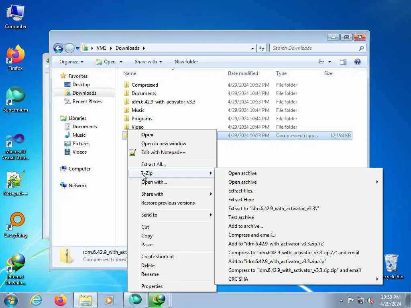411x308 pixels.
Task: Open the Organize dropdown menu
Action: point(71,62)
